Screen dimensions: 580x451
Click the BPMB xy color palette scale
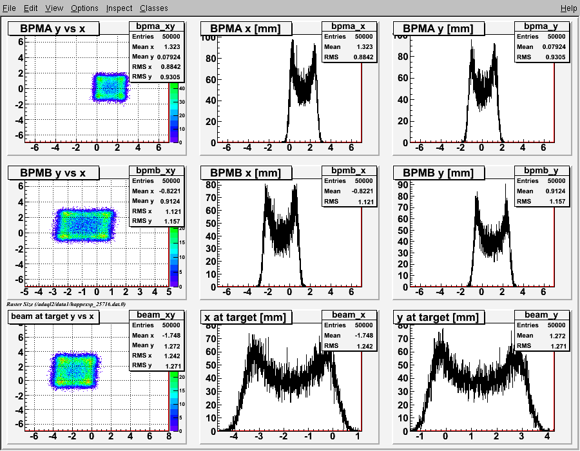(174, 257)
